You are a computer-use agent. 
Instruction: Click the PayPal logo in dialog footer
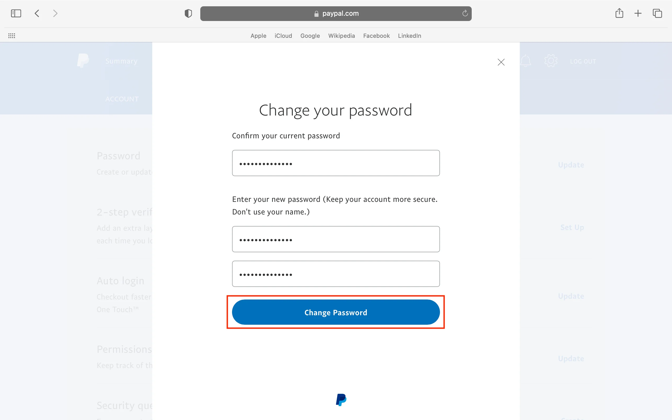341,400
